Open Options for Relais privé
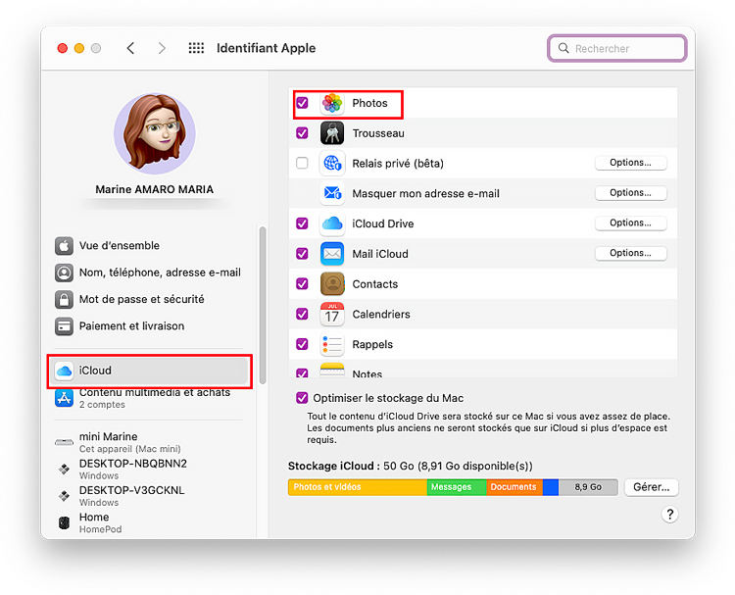This screenshot has height=595, width=735. tap(630, 163)
